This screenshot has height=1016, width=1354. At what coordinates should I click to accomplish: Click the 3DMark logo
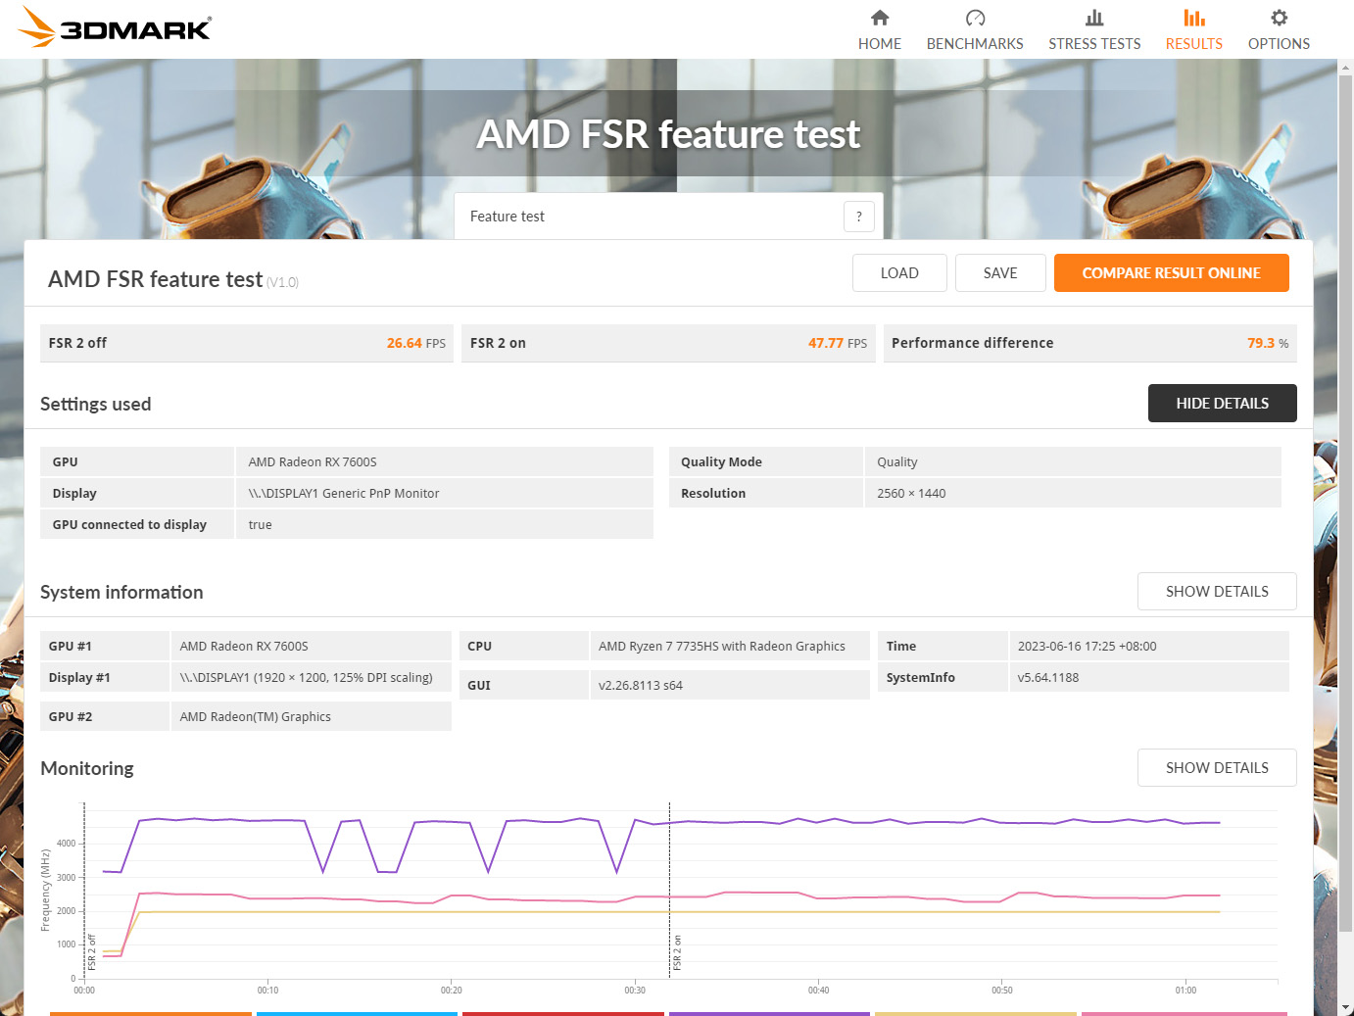(x=115, y=27)
